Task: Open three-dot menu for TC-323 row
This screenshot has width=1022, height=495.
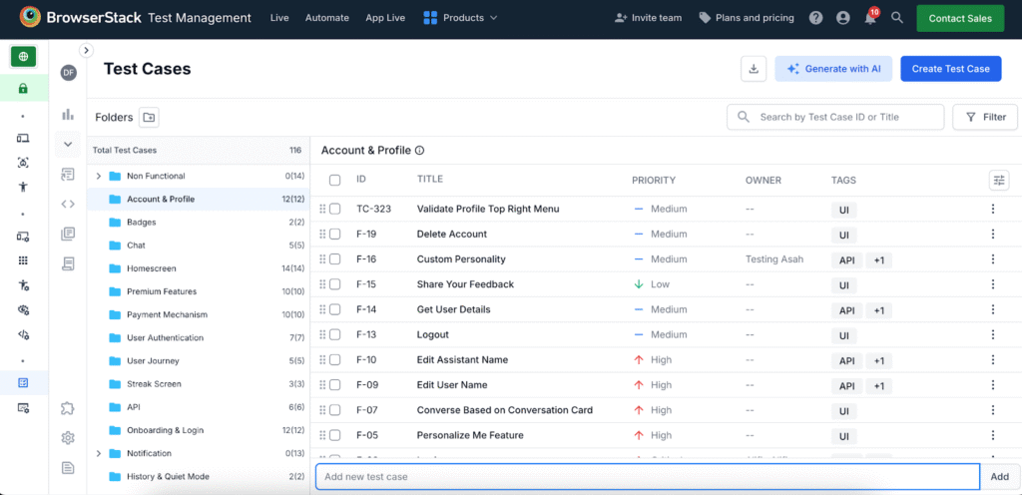Action: pos(992,210)
